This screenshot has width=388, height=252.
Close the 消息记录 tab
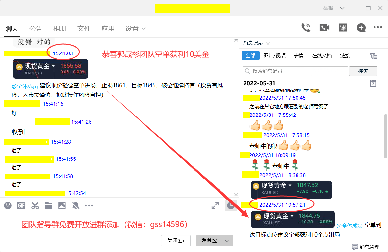point(268,43)
